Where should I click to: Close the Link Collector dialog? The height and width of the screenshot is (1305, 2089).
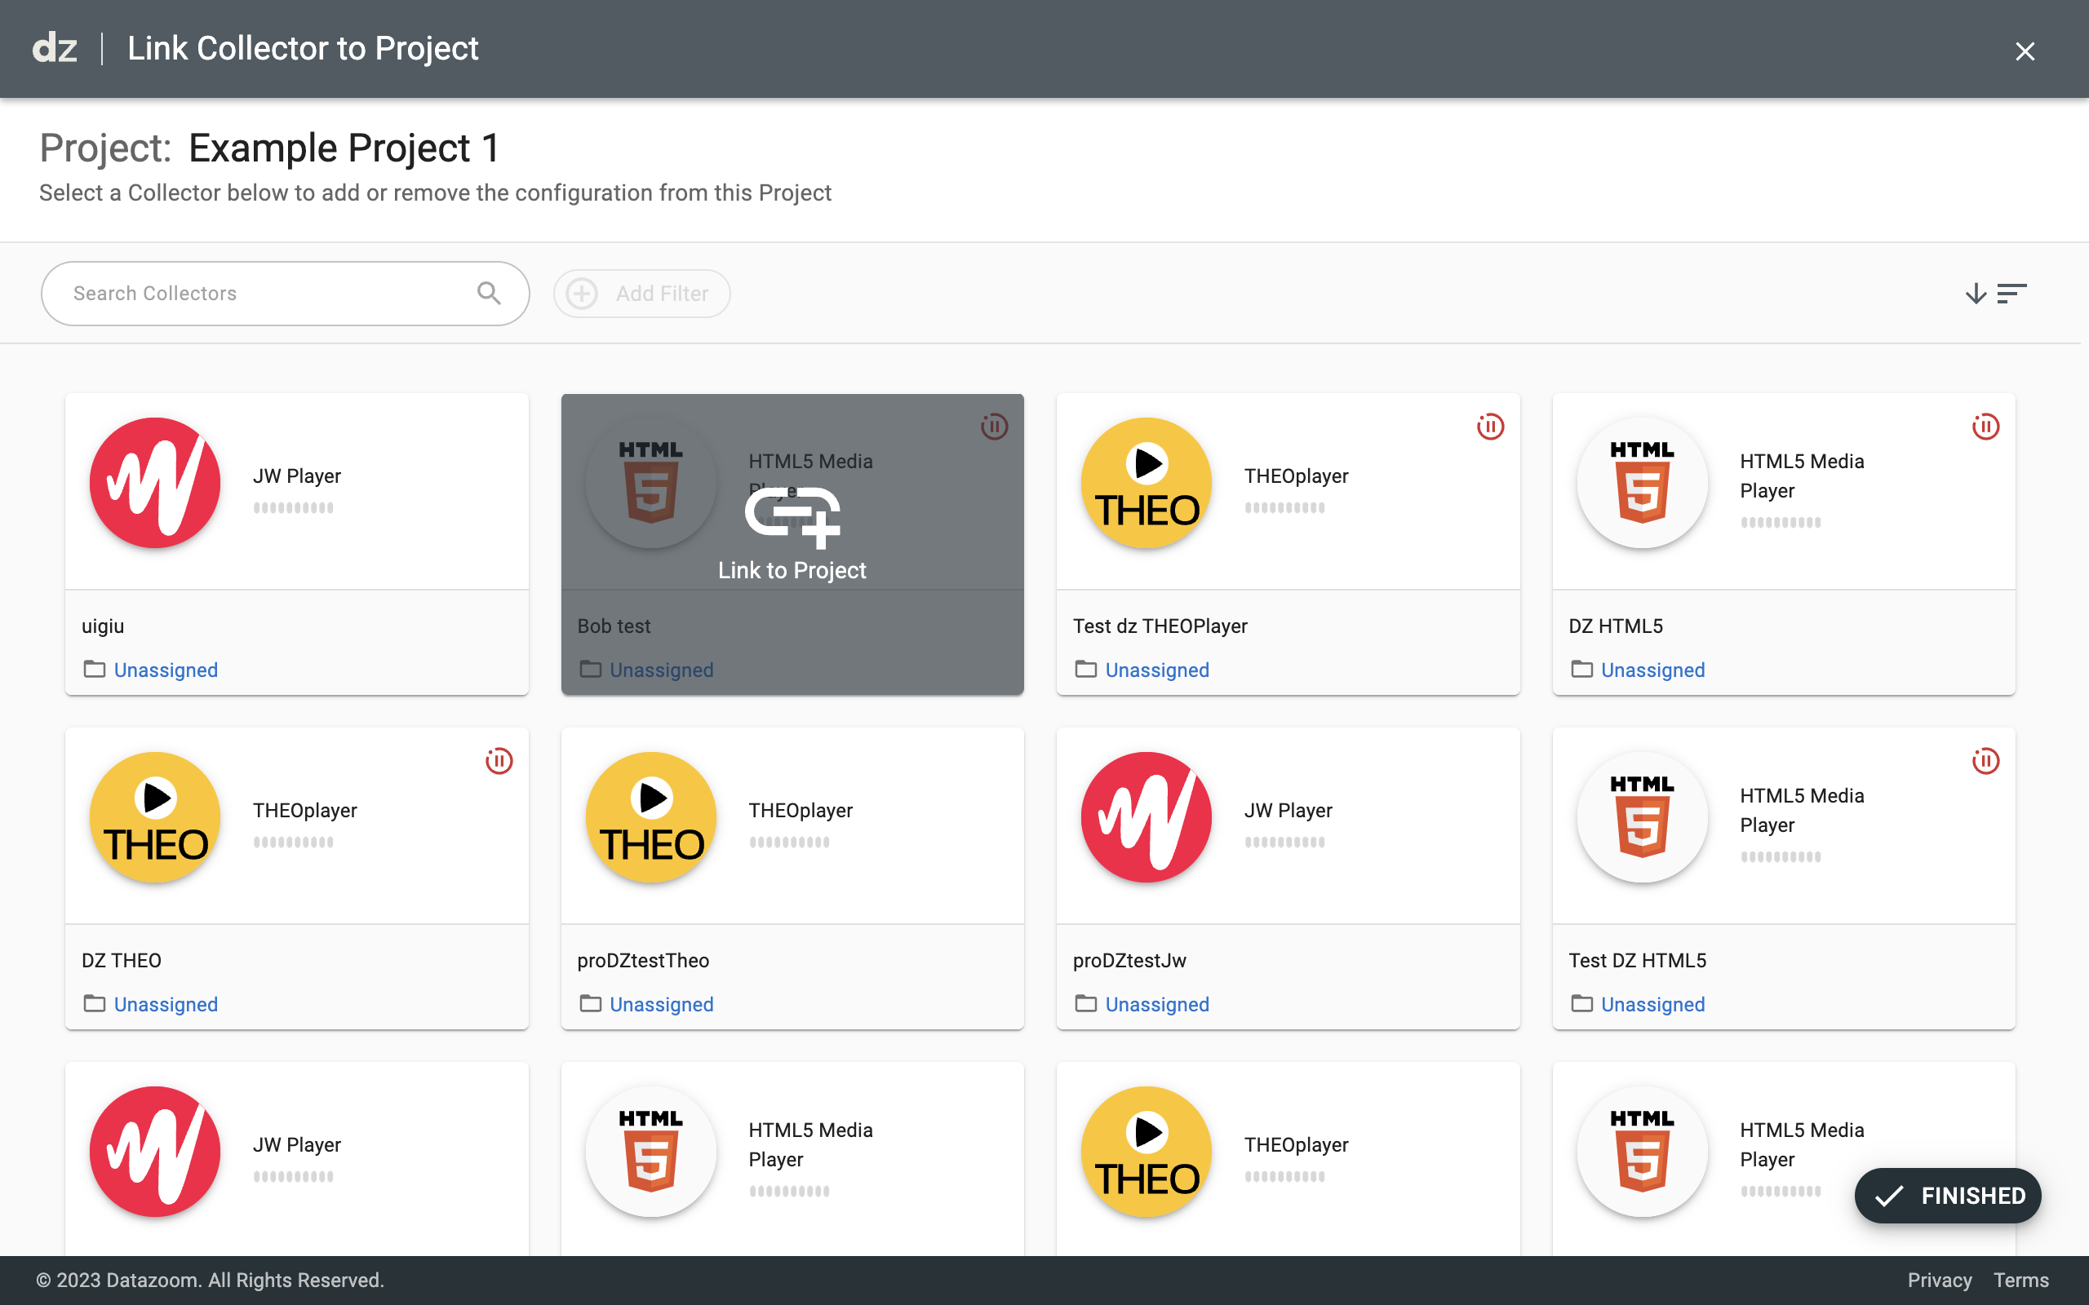[2025, 51]
